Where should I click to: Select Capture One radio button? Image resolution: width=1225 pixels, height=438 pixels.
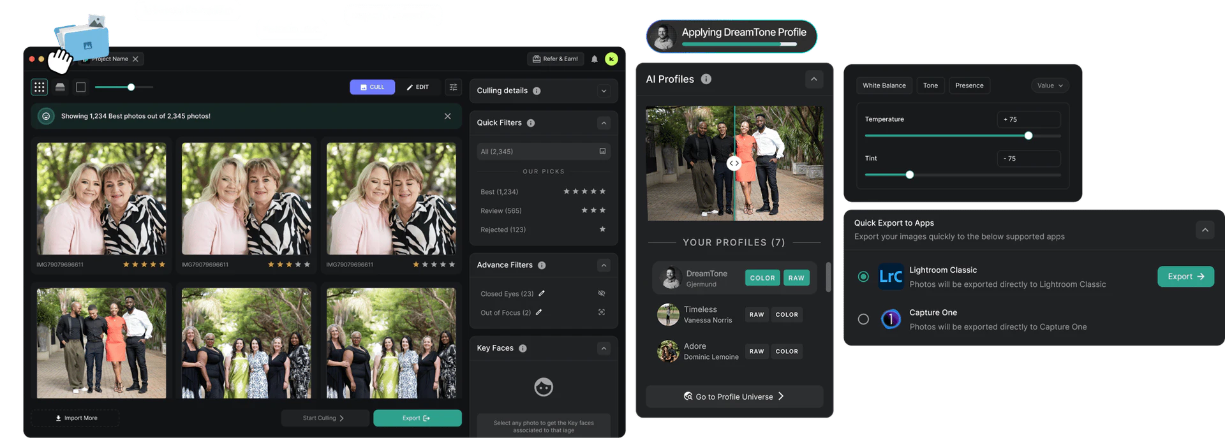863,319
